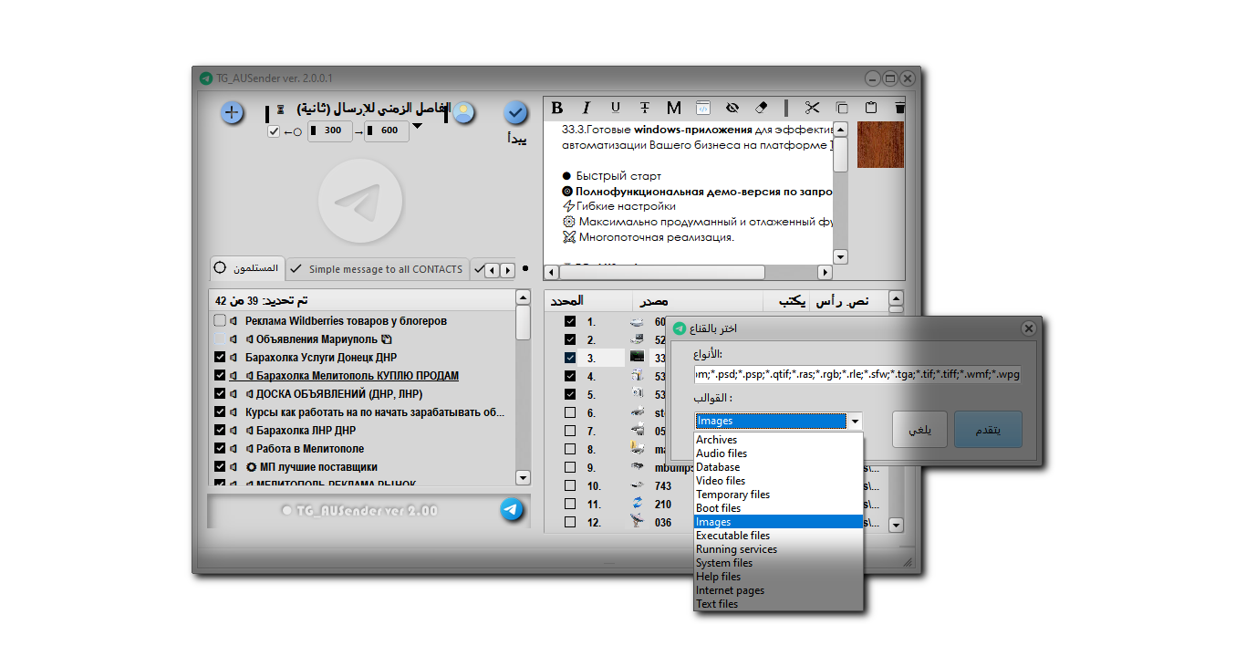Image resolution: width=1246 pixels, height=646 pixels.
Task: Click the small dropdown triangle beside 600 field
Action: pos(418,127)
